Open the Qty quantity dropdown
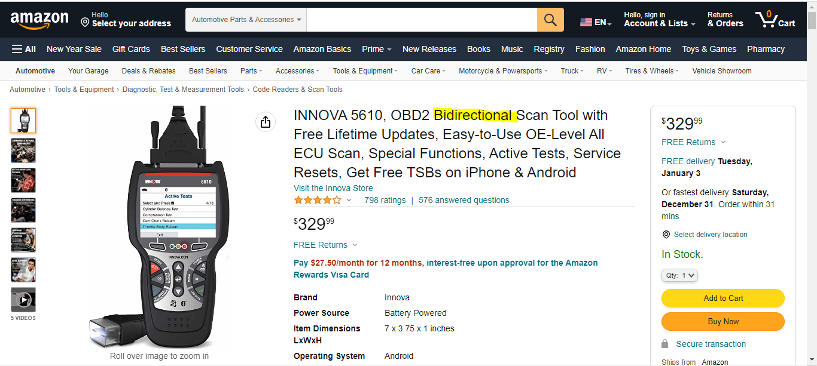817x366 pixels. pyautogui.click(x=679, y=275)
